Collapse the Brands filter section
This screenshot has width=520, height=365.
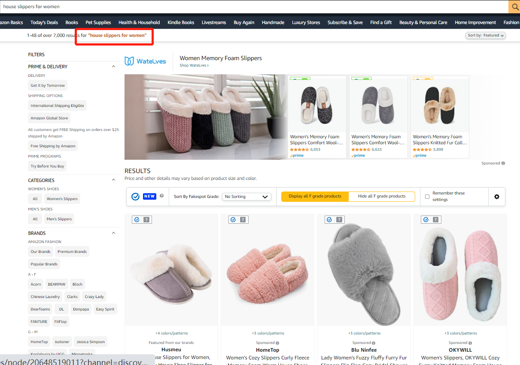[x=113, y=233]
